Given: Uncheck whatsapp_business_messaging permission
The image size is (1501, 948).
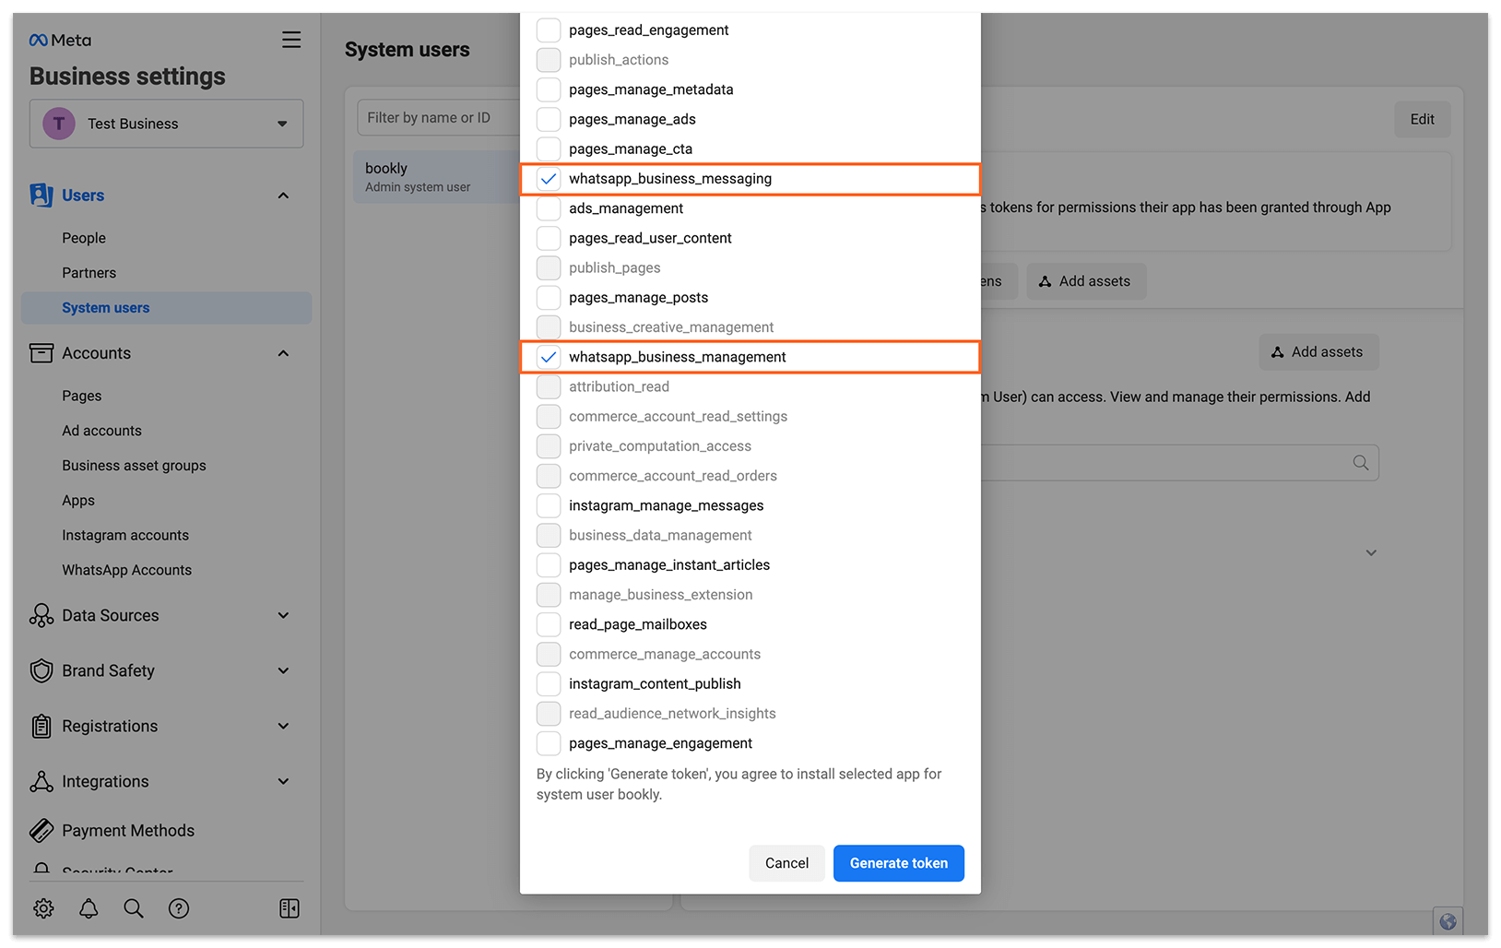Looking at the screenshot, I should (549, 179).
